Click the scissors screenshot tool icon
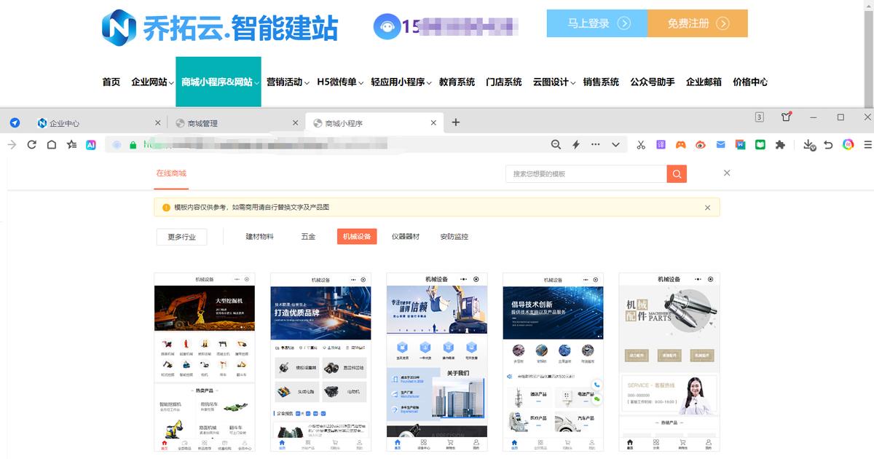 pos(641,145)
